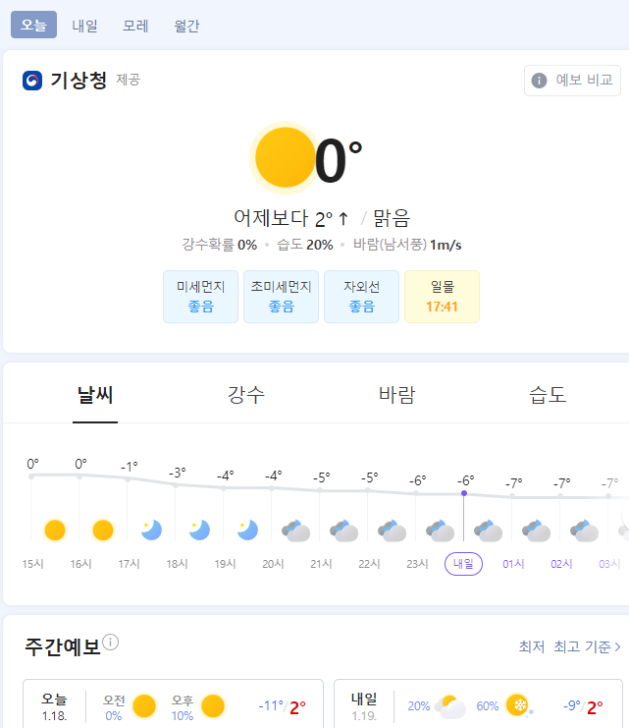Click the cloudy night icon above 20시
The image size is (629, 728).
pos(295,532)
